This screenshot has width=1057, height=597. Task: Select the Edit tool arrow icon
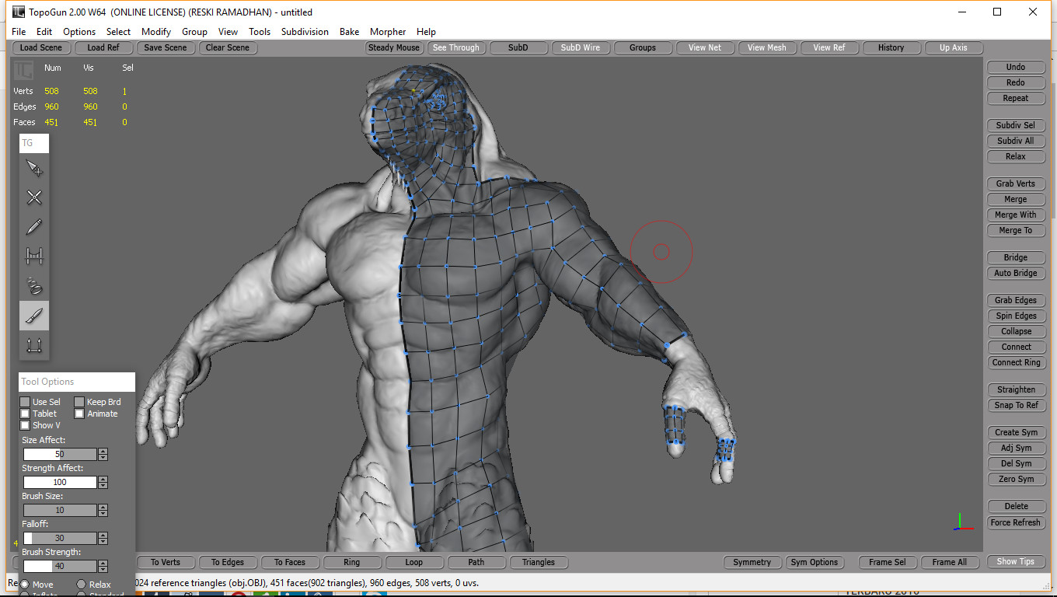33,167
